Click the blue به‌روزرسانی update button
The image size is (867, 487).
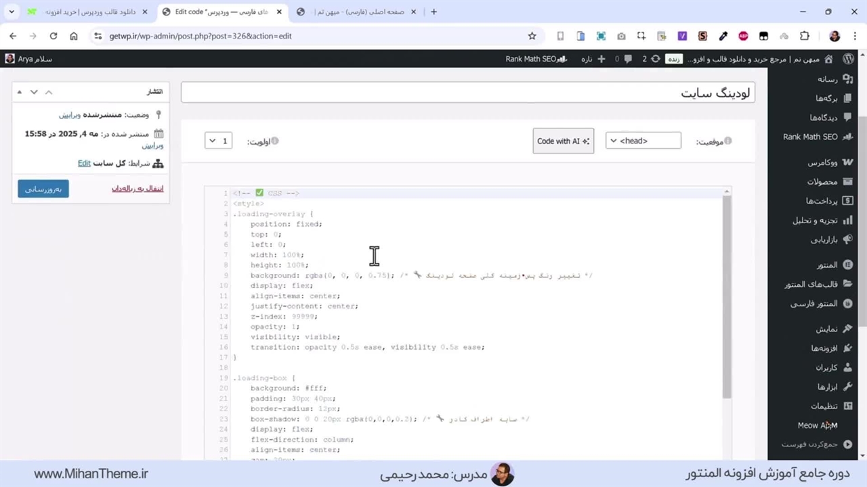click(43, 189)
